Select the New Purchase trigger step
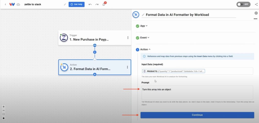 [x=95, y=38]
